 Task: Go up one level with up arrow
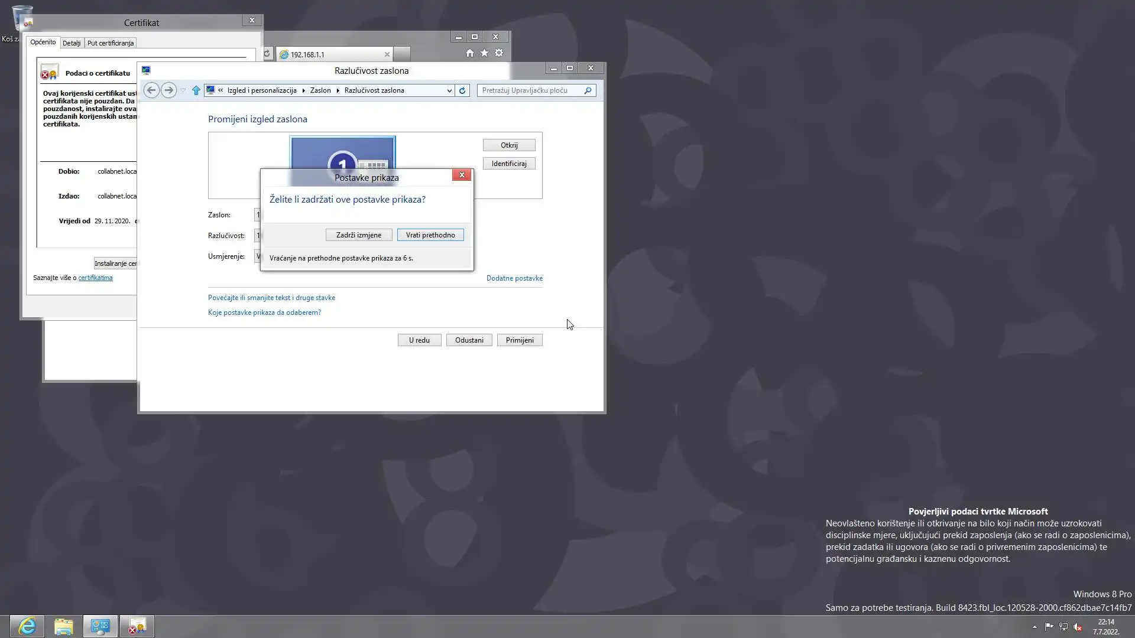point(196,90)
